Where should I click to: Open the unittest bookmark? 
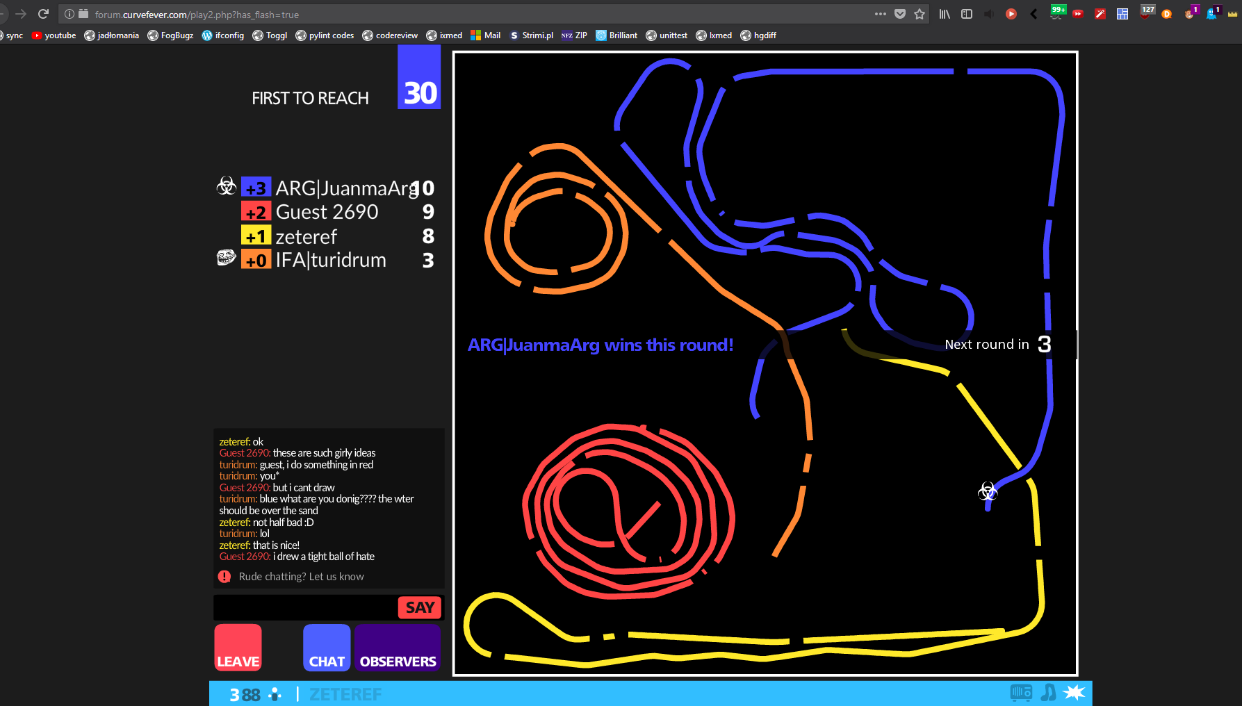click(667, 35)
